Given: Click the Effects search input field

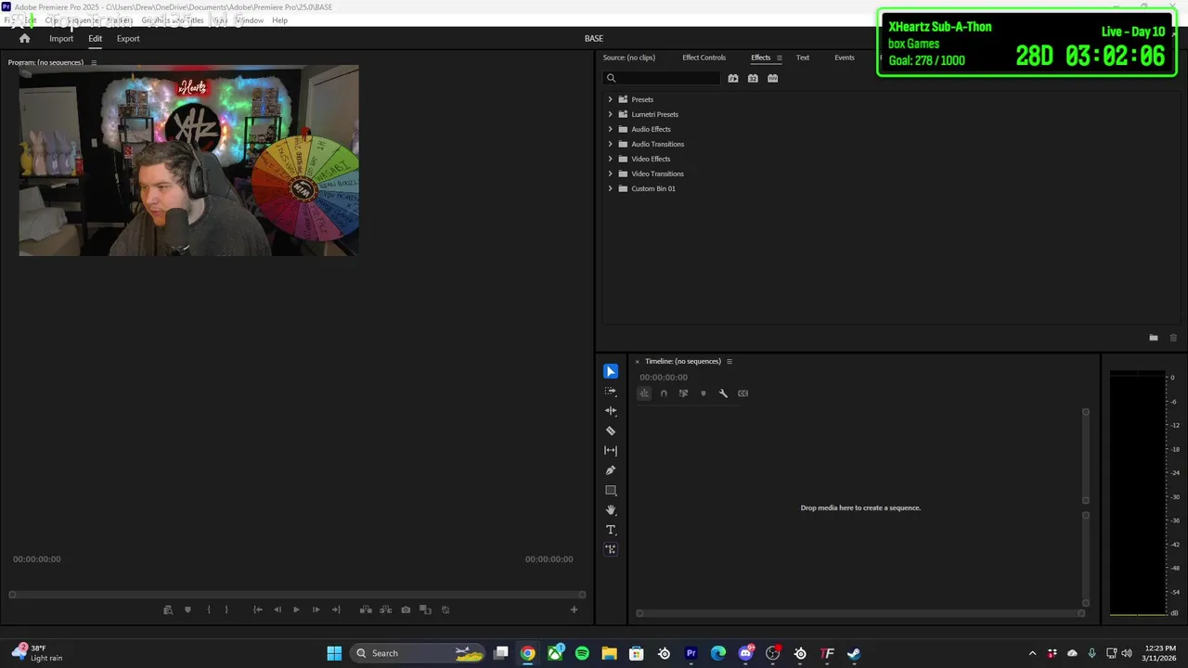Looking at the screenshot, I should (x=662, y=79).
